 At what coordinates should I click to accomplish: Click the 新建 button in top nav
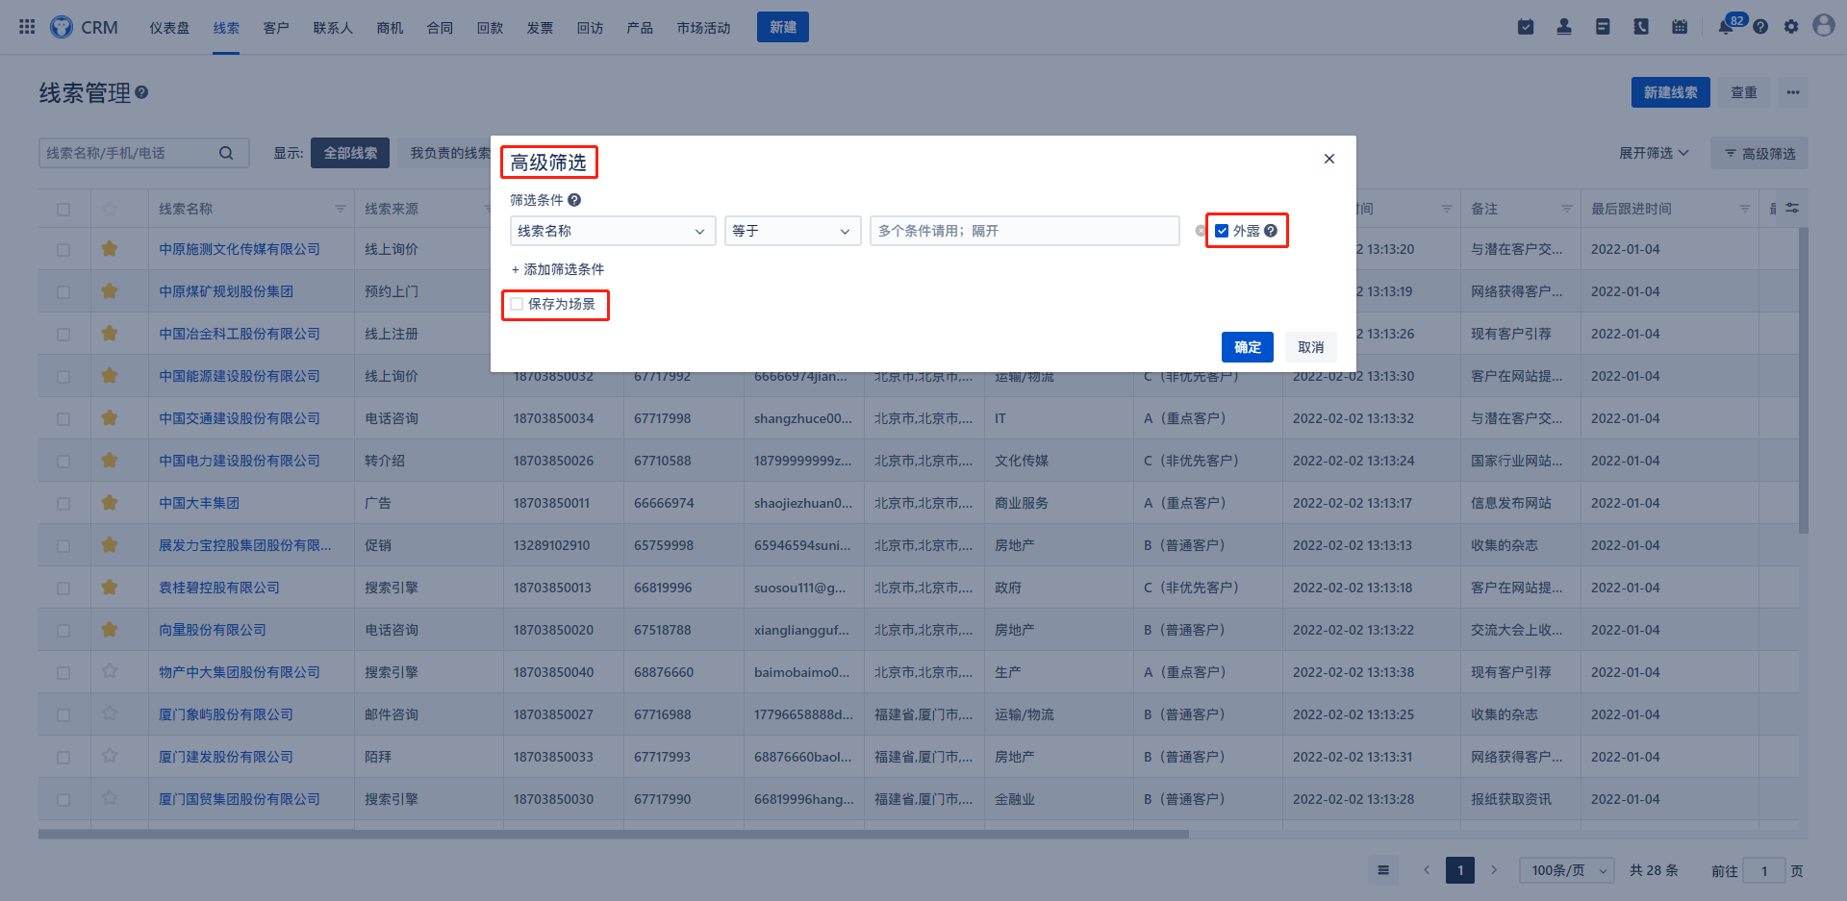click(x=783, y=27)
